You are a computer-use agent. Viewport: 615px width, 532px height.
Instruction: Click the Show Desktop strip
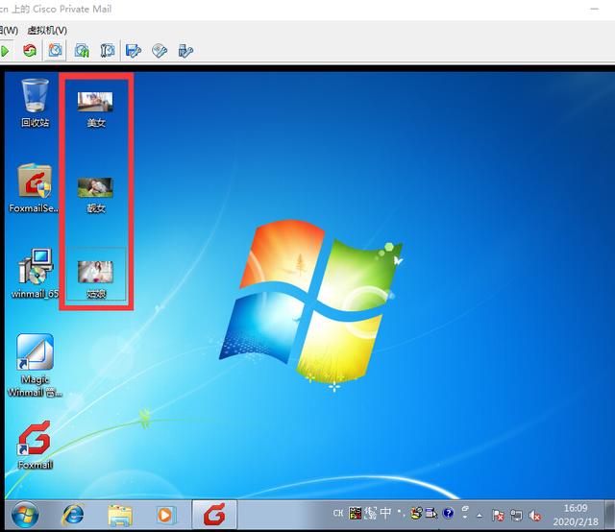[610, 515]
